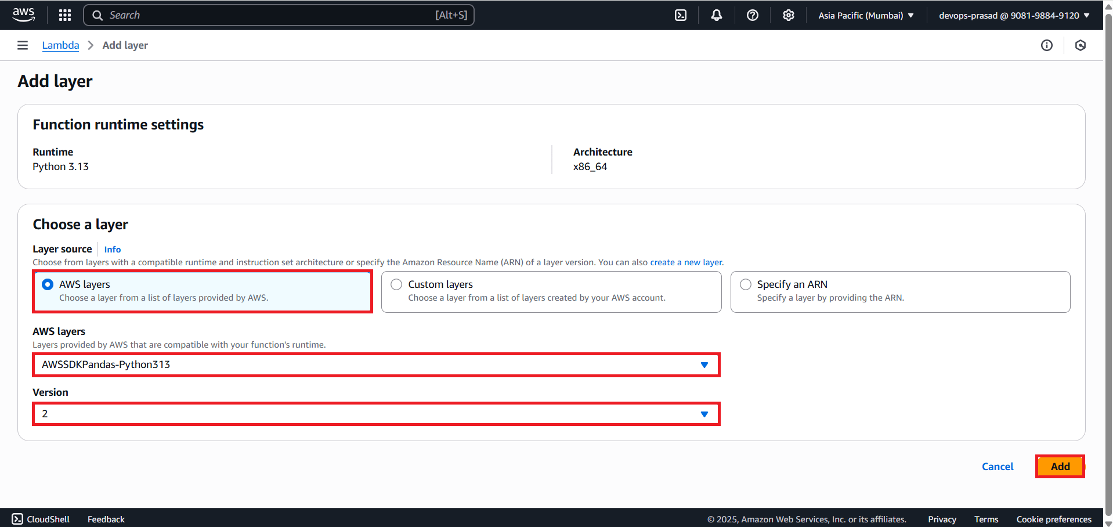Follow the create a new layer link
1113x527 pixels.
pos(686,262)
